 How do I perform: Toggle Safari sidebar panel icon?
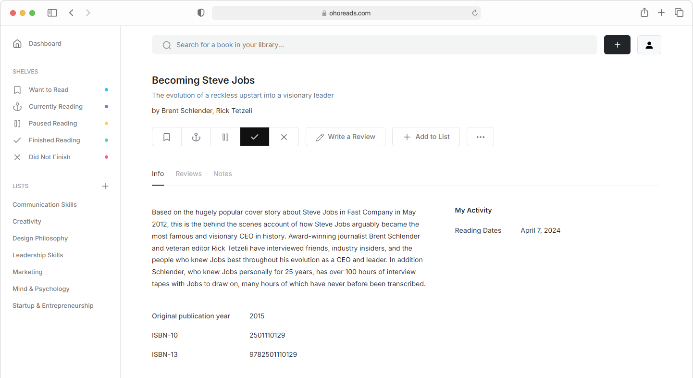pos(52,13)
